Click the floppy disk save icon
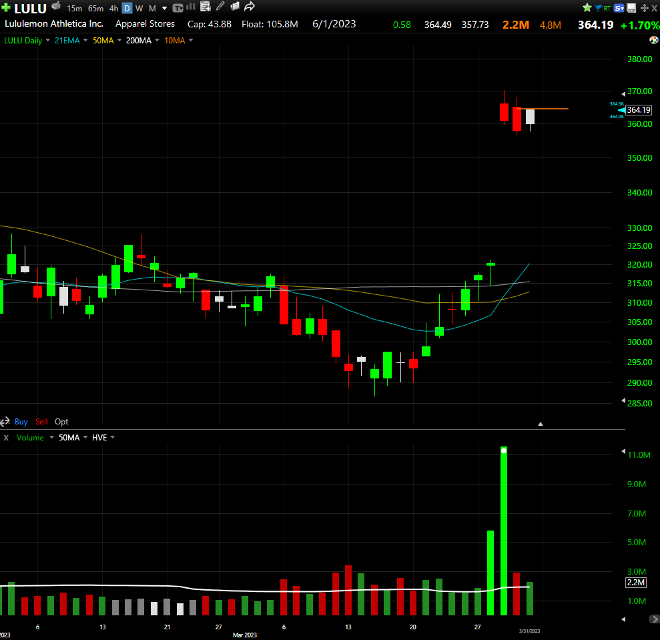The width and height of the screenshot is (660, 640). click(x=631, y=8)
